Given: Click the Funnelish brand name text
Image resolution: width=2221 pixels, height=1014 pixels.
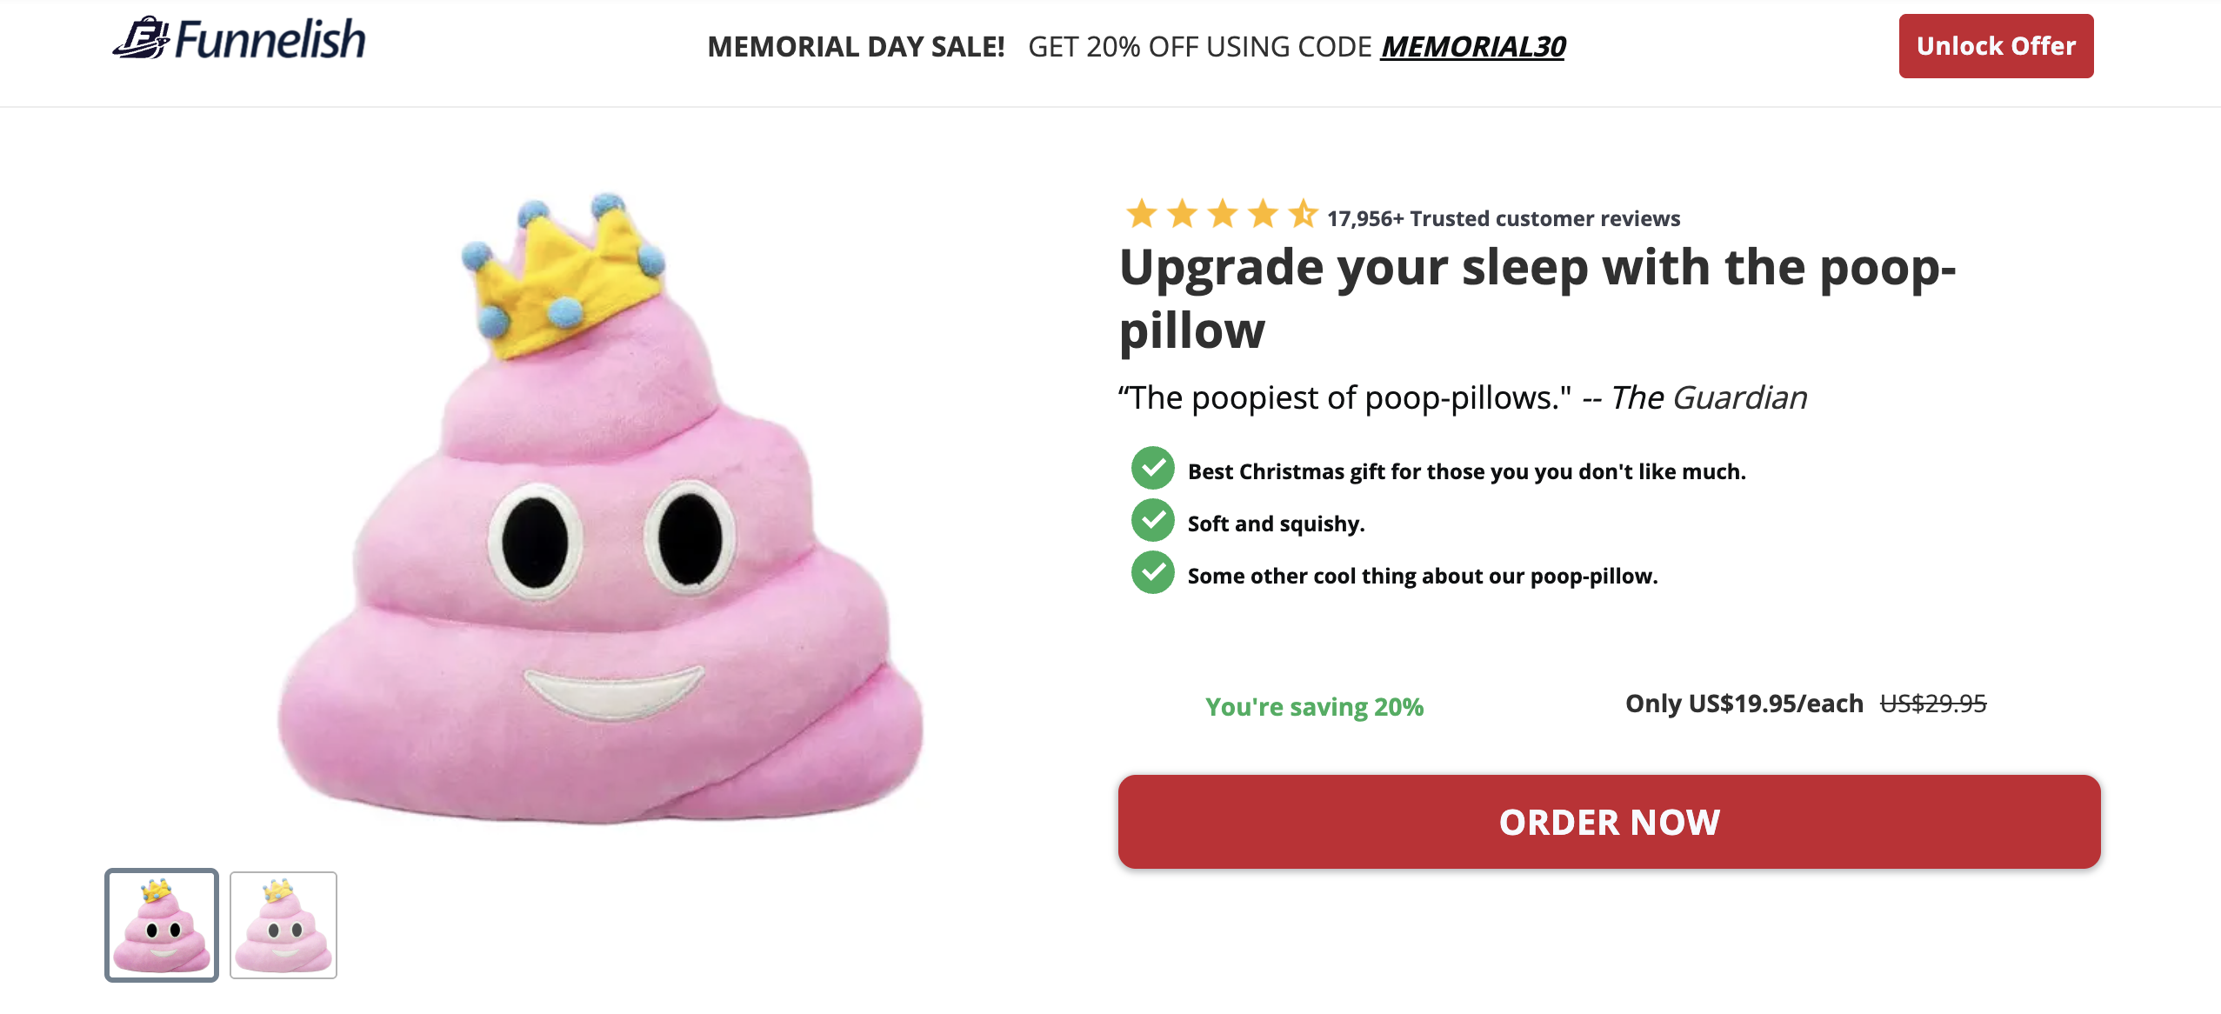Looking at the screenshot, I should tap(270, 40).
